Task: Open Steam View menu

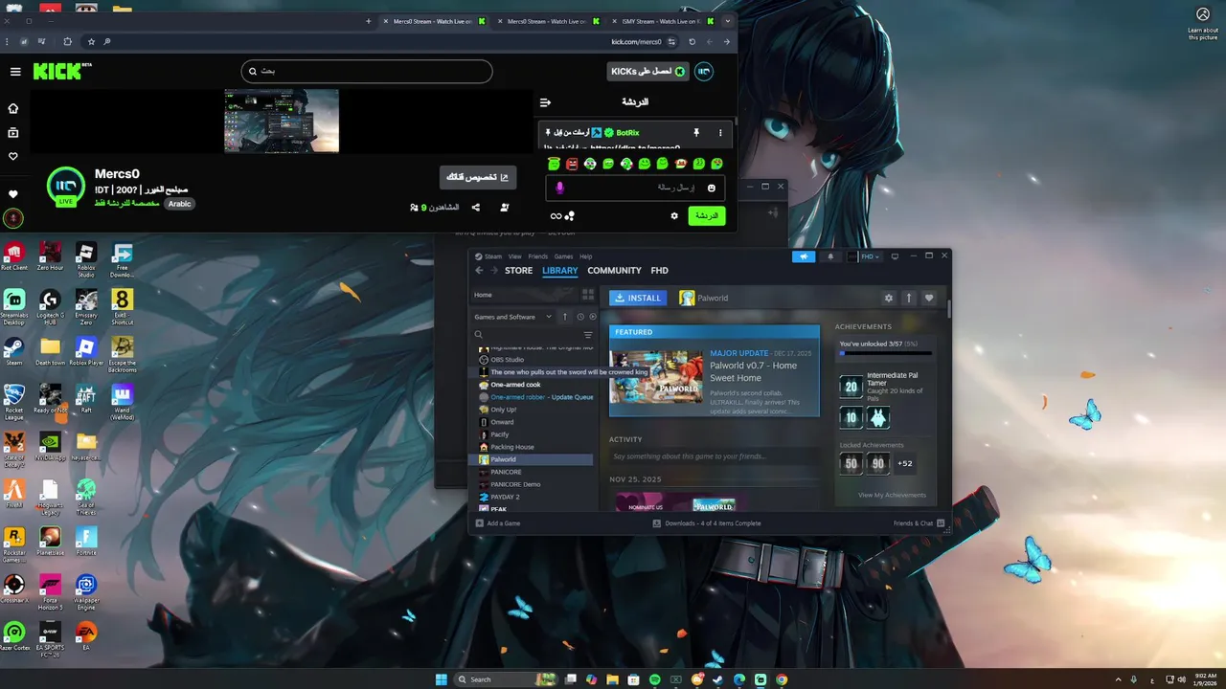Action: point(515,256)
